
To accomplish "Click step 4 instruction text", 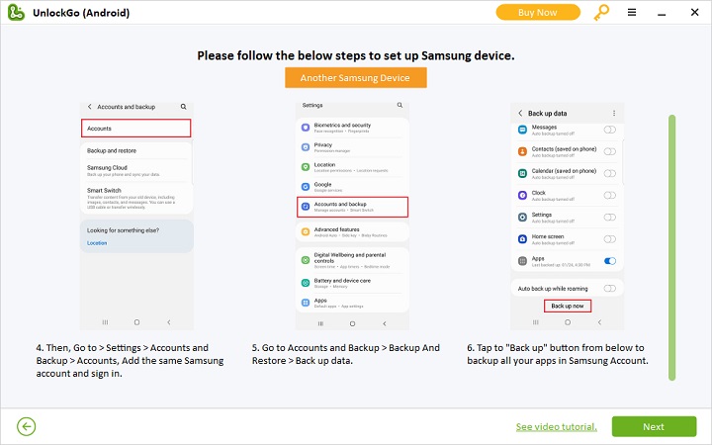I will coord(130,361).
